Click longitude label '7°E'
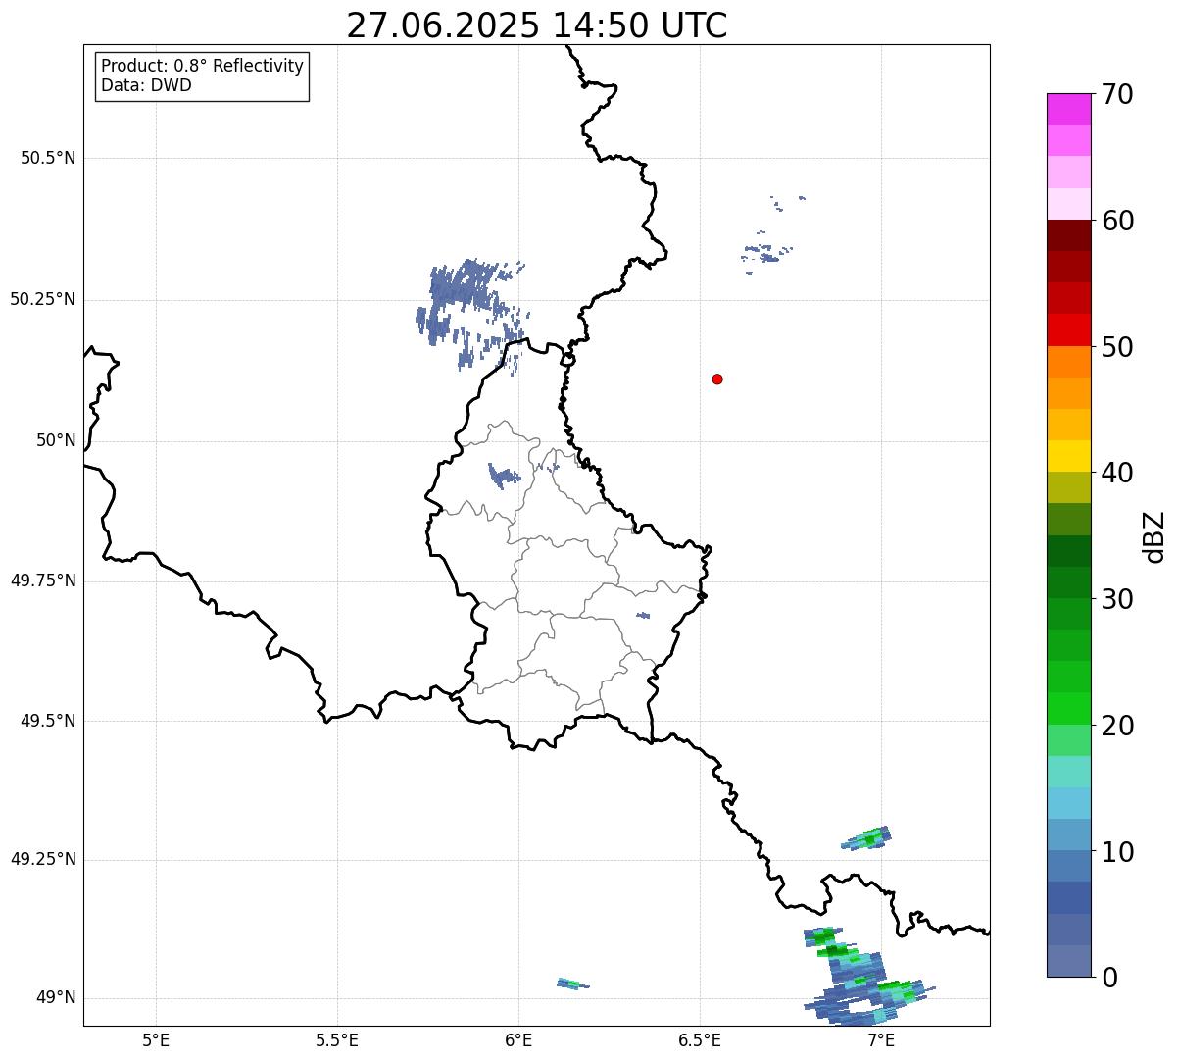Image resolution: width=1178 pixels, height=1060 pixels. coord(881,1039)
